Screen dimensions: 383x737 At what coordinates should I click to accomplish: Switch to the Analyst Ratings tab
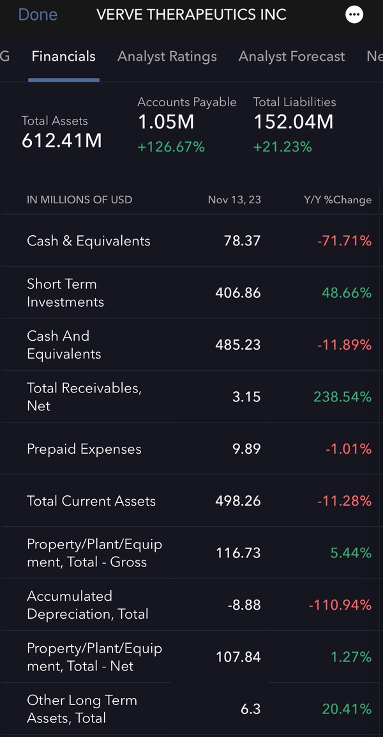pos(167,56)
